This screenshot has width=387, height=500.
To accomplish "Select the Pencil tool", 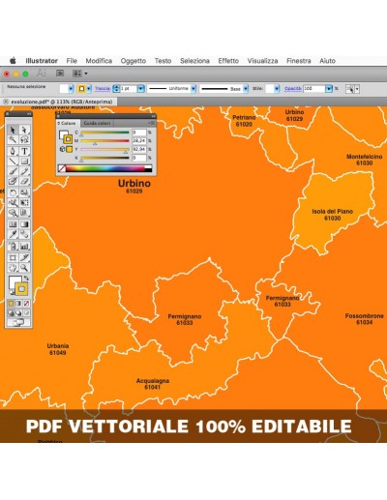I will 24,171.
